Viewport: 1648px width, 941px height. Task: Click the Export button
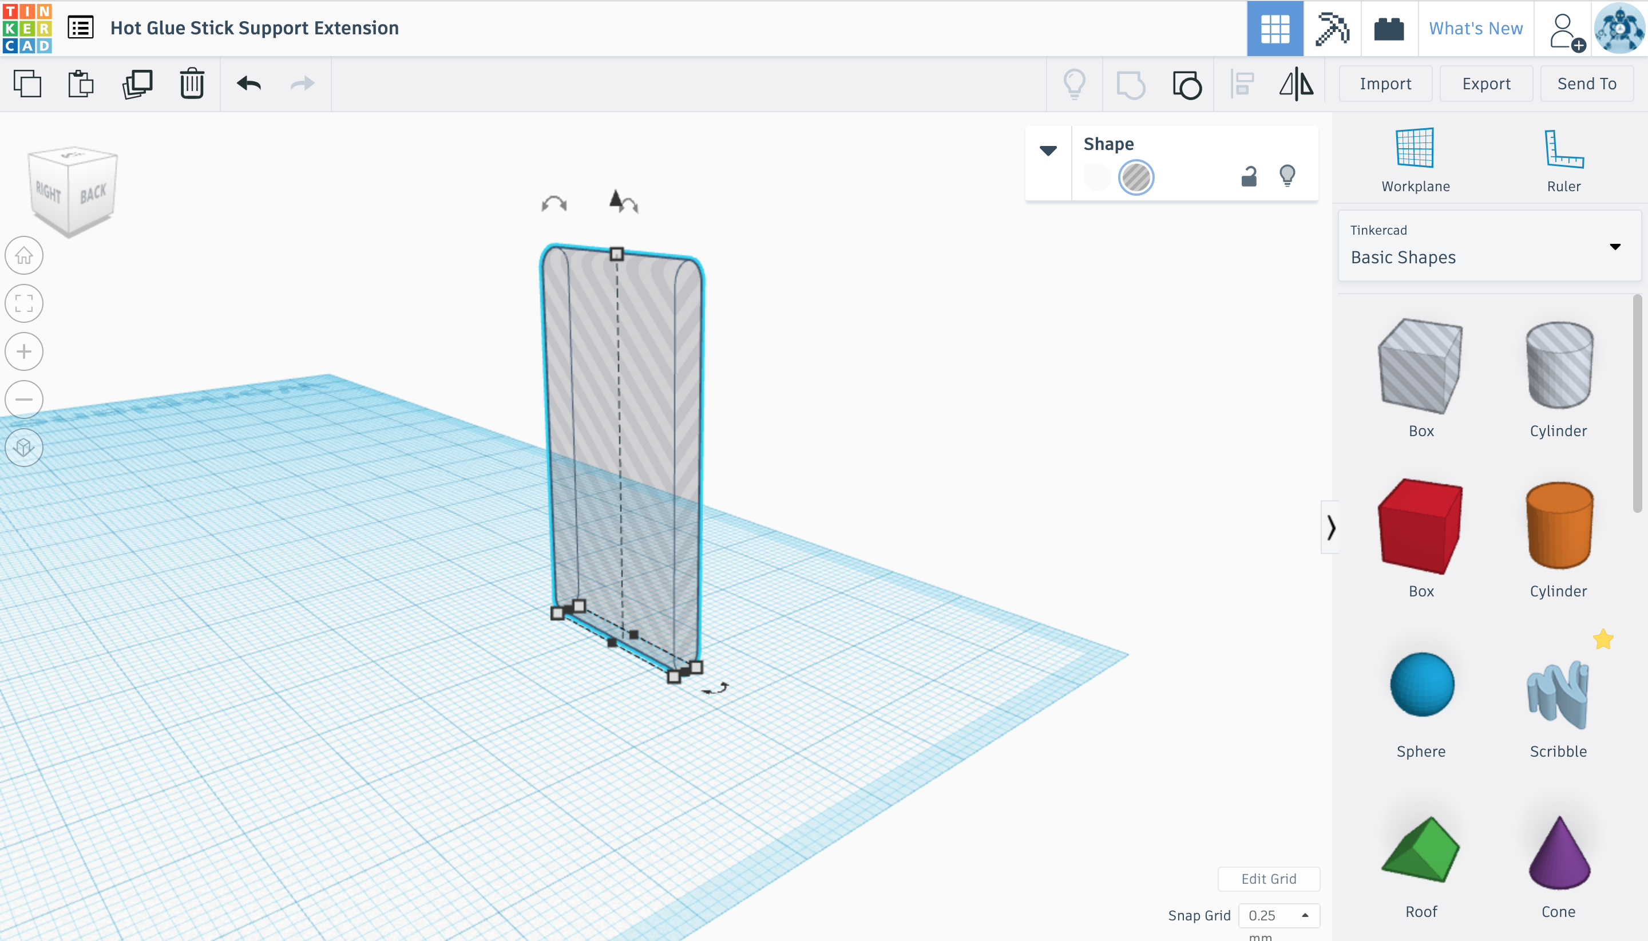point(1486,84)
